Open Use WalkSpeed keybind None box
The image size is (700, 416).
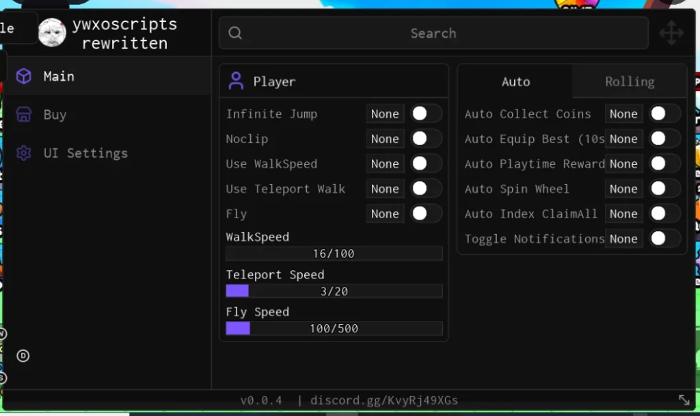click(x=385, y=164)
